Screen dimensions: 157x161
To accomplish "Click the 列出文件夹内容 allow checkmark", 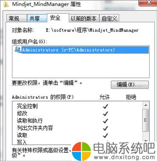I will [105, 128].
